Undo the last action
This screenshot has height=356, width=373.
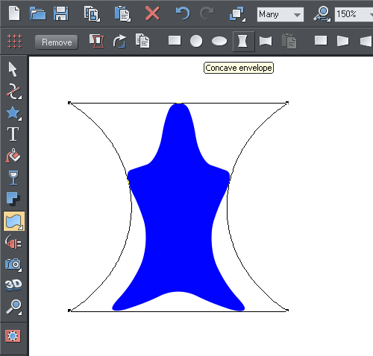(x=183, y=13)
